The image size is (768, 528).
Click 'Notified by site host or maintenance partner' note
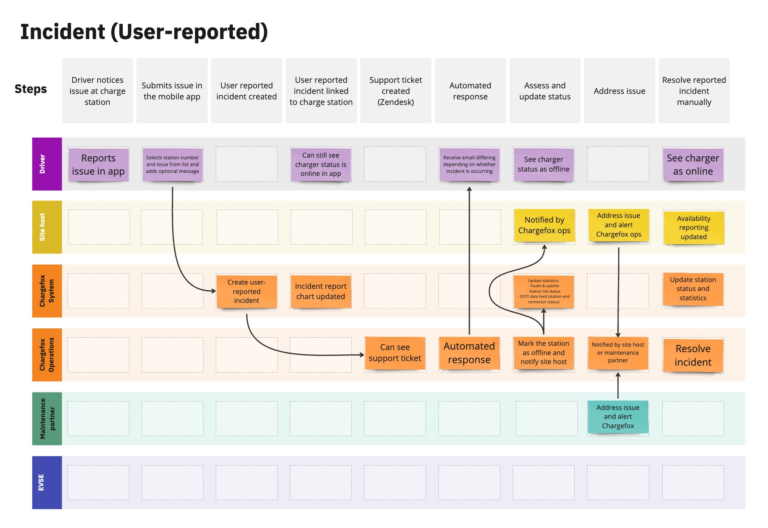[618, 353]
